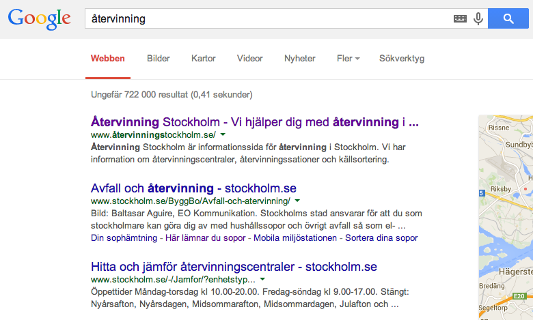This screenshot has width=533, height=320.
Task: Open the Mobila miljöstationen sitelink
Action: coord(295,238)
